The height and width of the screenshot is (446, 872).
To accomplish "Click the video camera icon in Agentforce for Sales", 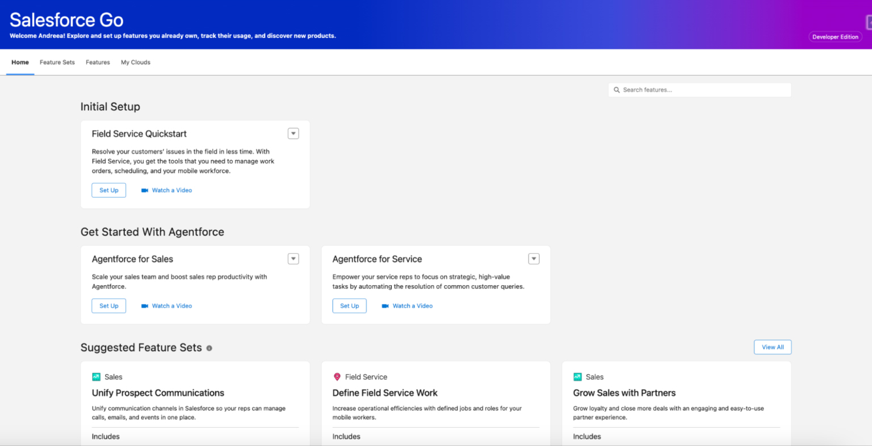I will [x=145, y=306].
